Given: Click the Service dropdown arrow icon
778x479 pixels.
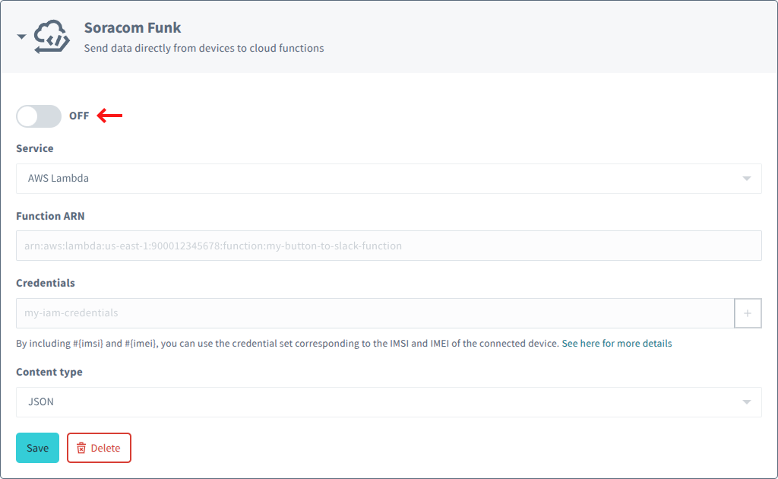Looking at the screenshot, I should pyautogui.click(x=745, y=178).
